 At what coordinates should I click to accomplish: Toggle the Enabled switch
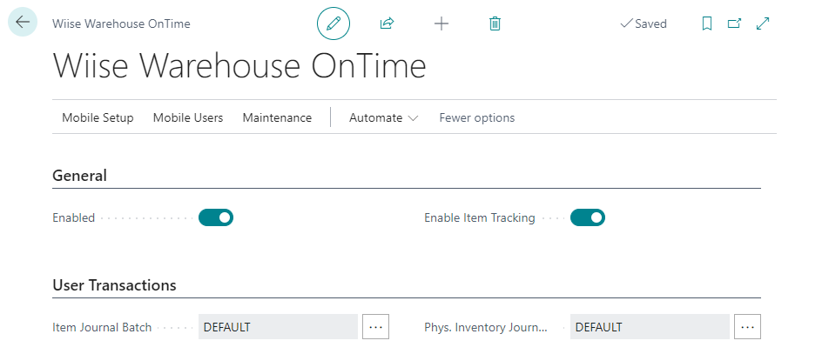216,217
